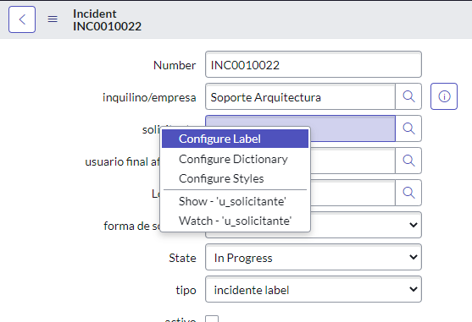Image resolution: width=472 pixels, height=322 pixels.
Task: Choose Watch - 'u_solicitante' option
Action: coord(235,221)
